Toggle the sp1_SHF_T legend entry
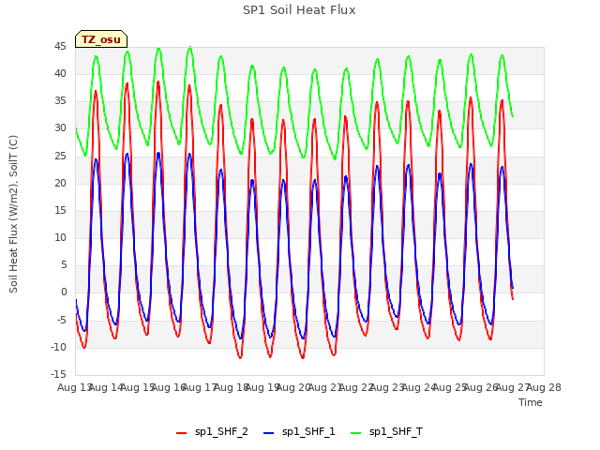Image resolution: width=600 pixels, height=450 pixels. coord(386,432)
